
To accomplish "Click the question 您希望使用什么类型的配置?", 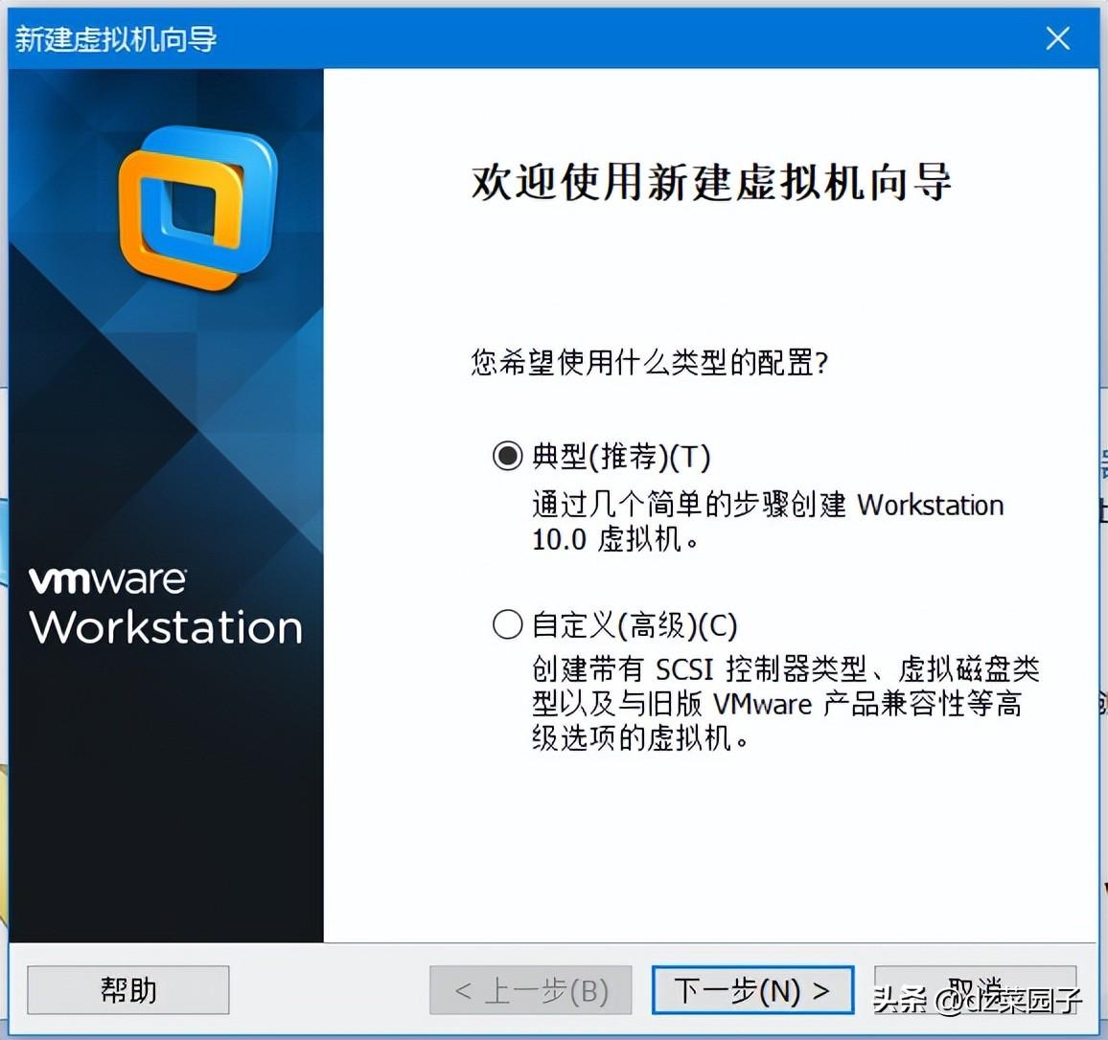I will pos(650,363).
